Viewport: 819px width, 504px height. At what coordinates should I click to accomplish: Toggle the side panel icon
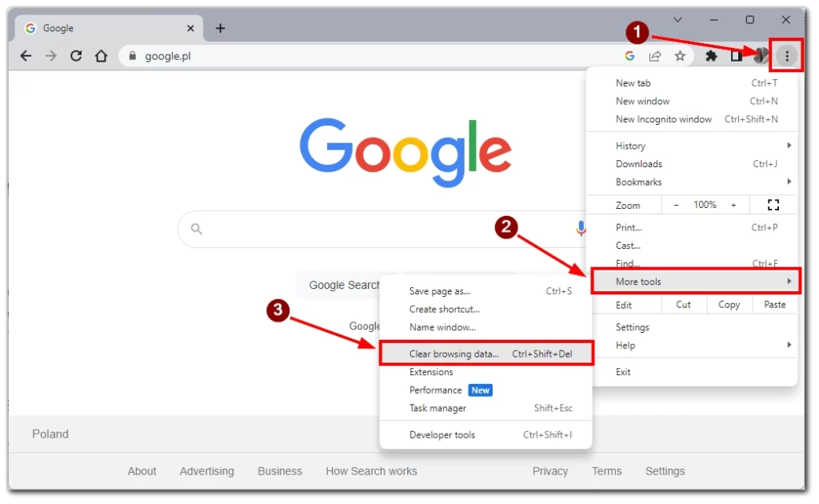737,56
